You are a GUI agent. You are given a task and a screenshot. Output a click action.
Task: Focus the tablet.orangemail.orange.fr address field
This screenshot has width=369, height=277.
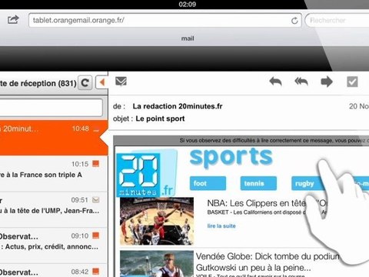pyautogui.click(x=165, y=20)
